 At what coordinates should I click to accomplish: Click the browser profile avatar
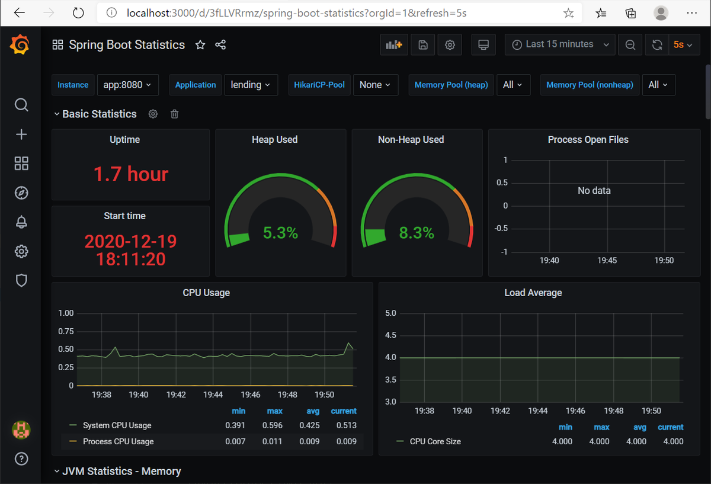[661, 12]
